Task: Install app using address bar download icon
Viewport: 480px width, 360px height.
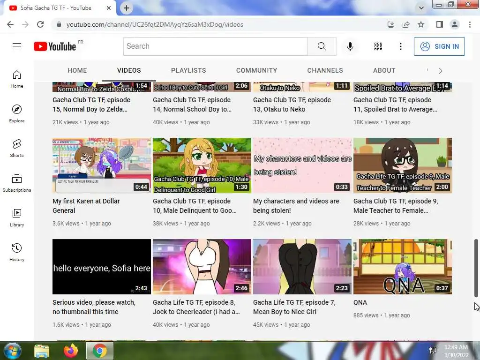Action: click(391, 24)
